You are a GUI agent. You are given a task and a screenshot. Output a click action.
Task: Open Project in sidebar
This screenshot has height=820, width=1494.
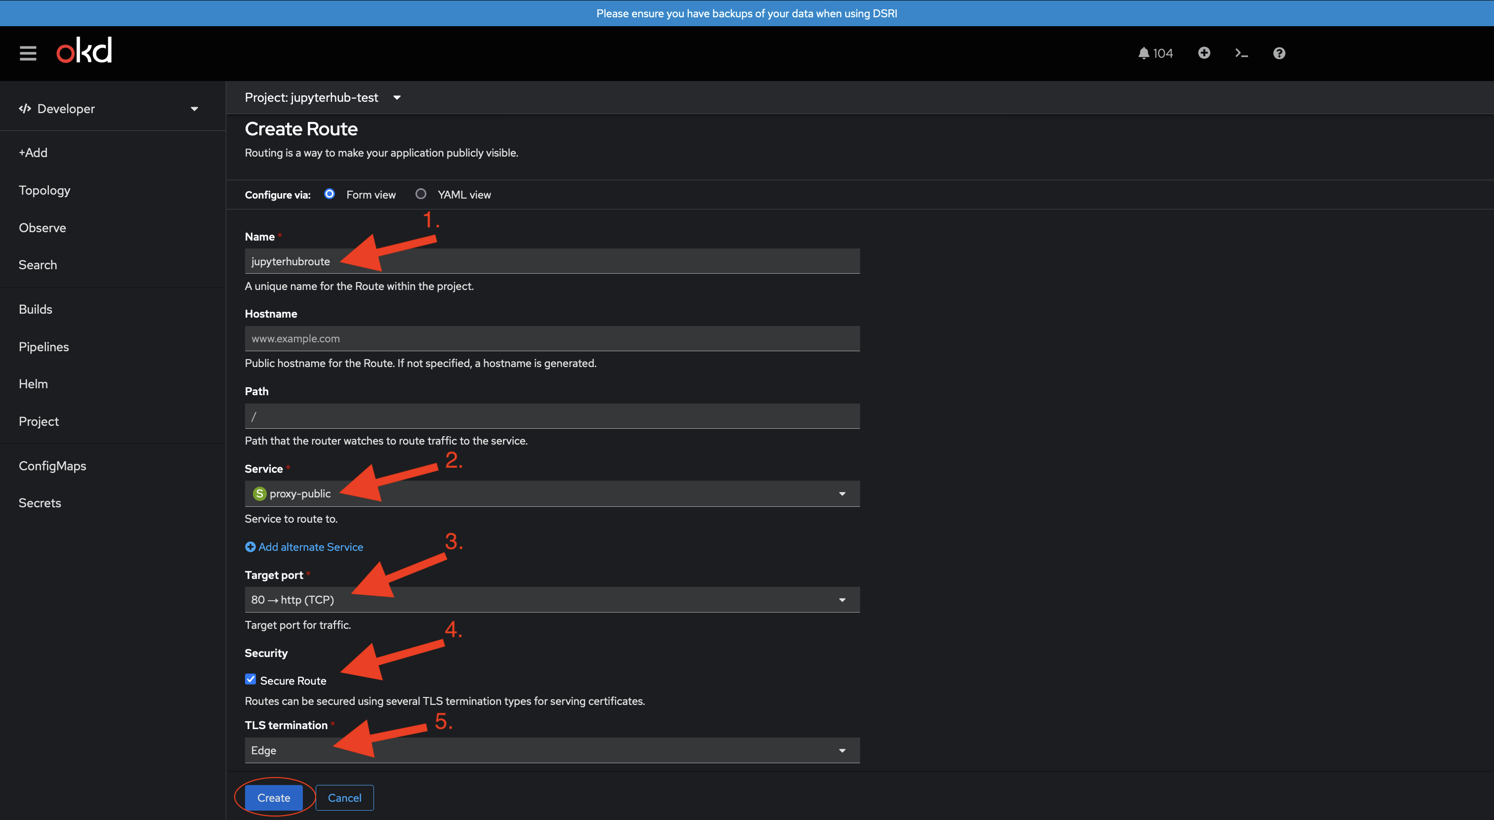tap(39, 421)
